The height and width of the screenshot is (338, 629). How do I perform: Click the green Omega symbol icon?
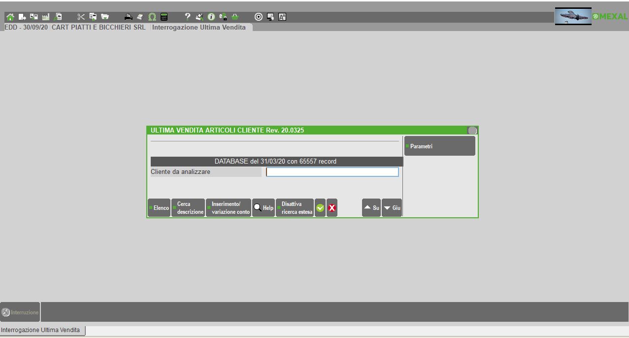click(x=152, y=17)
